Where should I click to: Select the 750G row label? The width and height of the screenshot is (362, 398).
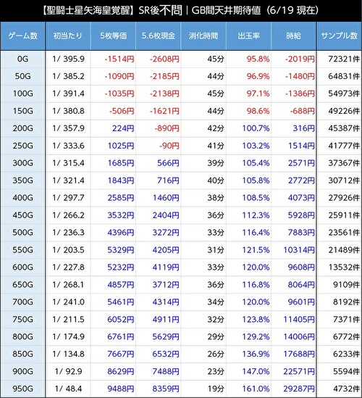[23, 319]
